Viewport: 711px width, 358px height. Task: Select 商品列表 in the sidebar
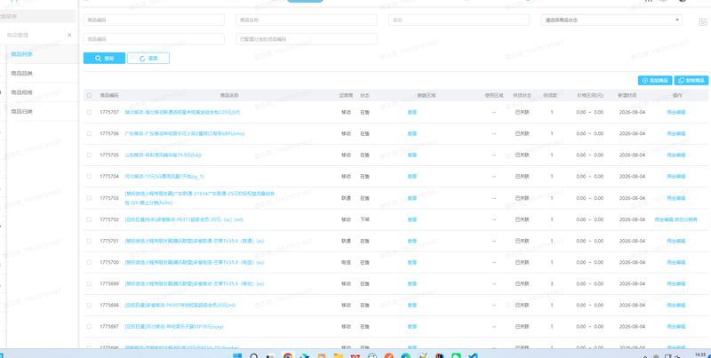click(x=21, y=54)
